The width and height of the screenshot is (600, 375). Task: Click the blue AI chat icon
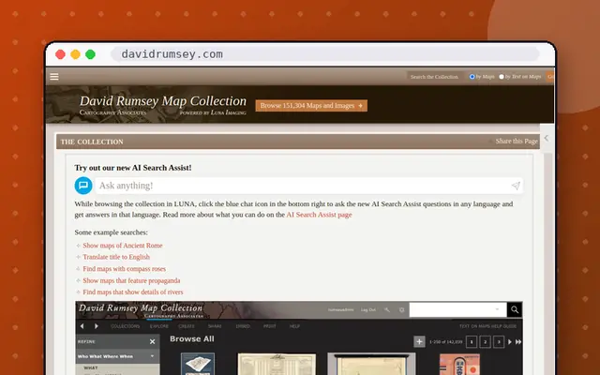click(x=83, y=186)
